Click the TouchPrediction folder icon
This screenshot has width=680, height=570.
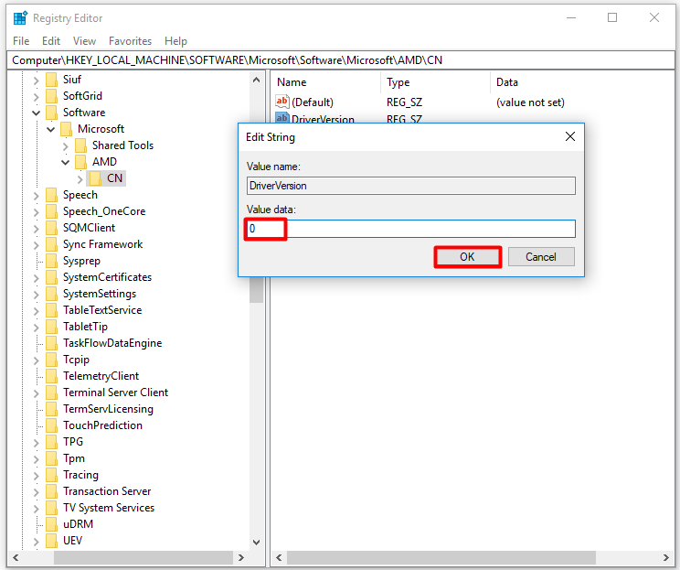(51, 425)
